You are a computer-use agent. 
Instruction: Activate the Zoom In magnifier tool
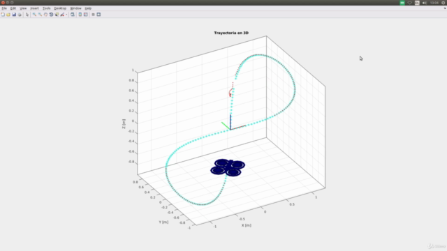34,15
